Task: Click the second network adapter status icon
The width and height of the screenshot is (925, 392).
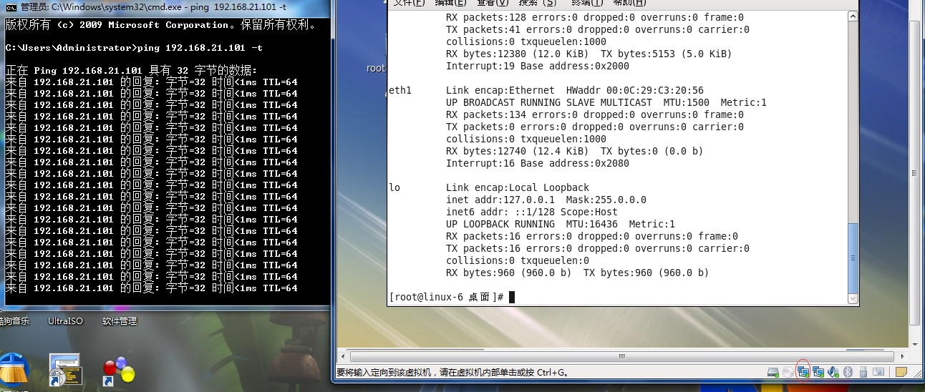Action: tap(818, 372)
